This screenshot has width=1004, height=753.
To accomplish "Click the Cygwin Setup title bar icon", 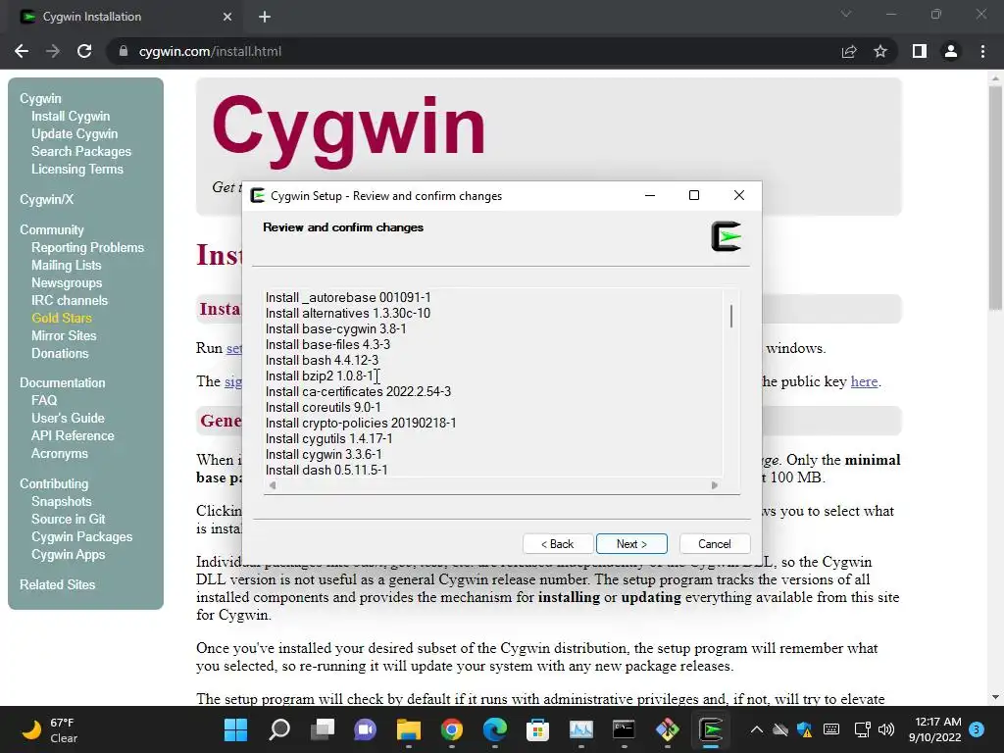I will point(258,195).
